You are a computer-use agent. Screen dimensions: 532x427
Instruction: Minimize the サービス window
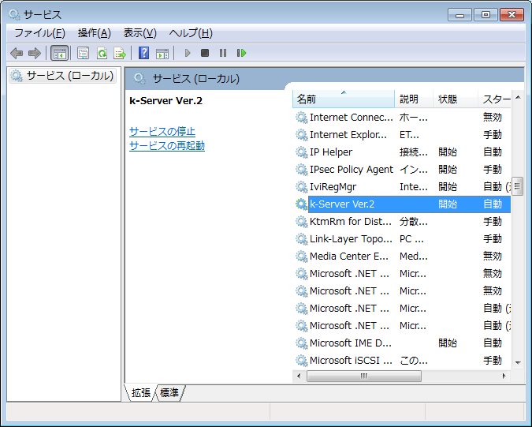459,15
